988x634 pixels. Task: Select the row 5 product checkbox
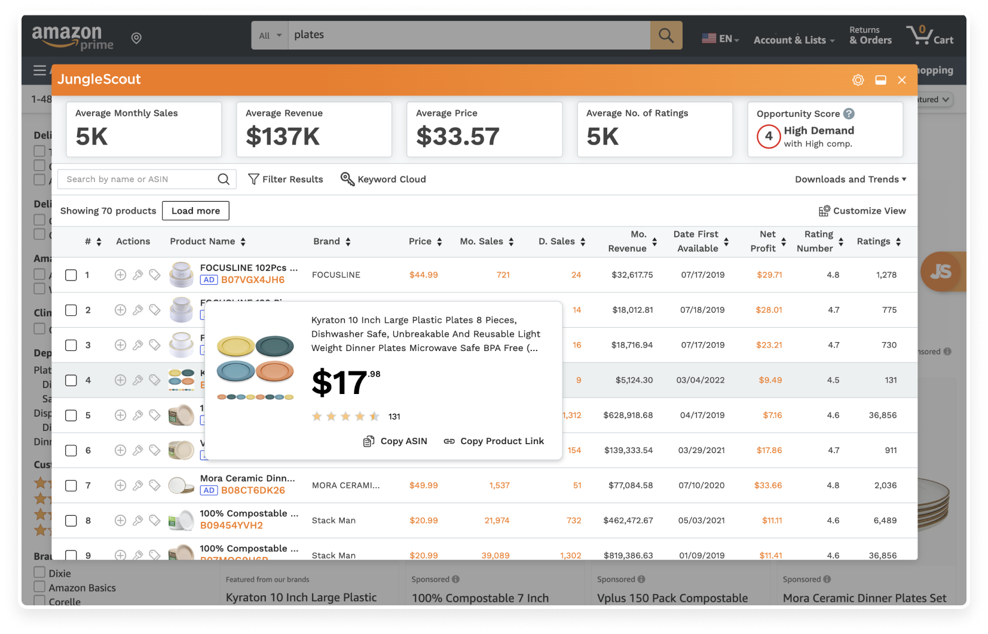[x=71, y=416]
